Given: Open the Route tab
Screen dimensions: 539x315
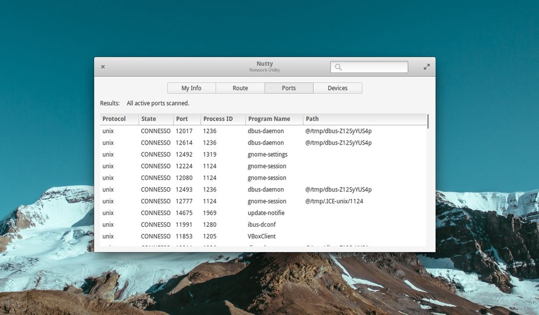Looking at the screenshot, I should coord(240,88).
